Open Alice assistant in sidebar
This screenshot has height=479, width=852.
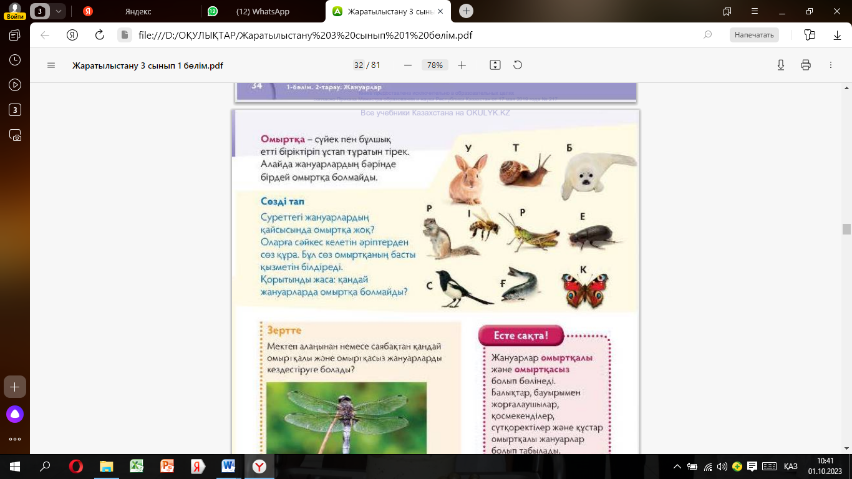[x=15, y=414]
